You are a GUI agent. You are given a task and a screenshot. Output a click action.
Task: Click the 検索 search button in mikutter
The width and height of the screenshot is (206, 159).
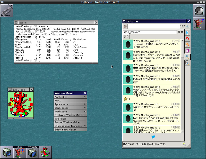181,32
